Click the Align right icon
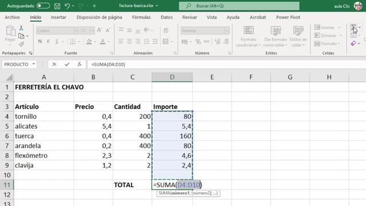Viewport: 366px width, 206px height. click(x=138, y=42)
